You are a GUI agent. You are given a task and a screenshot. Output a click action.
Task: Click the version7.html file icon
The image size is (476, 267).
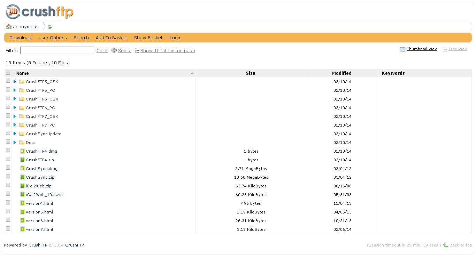[x=22, y=229]
